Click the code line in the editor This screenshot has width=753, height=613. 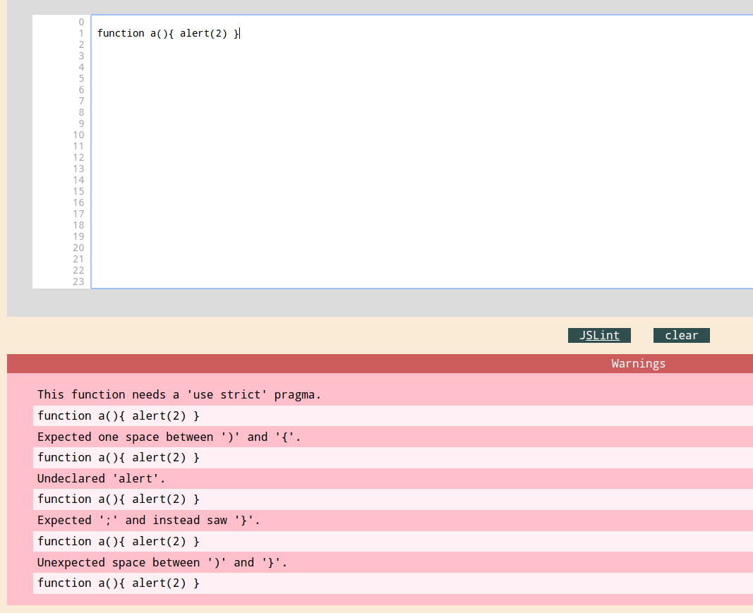coord(168,33)
